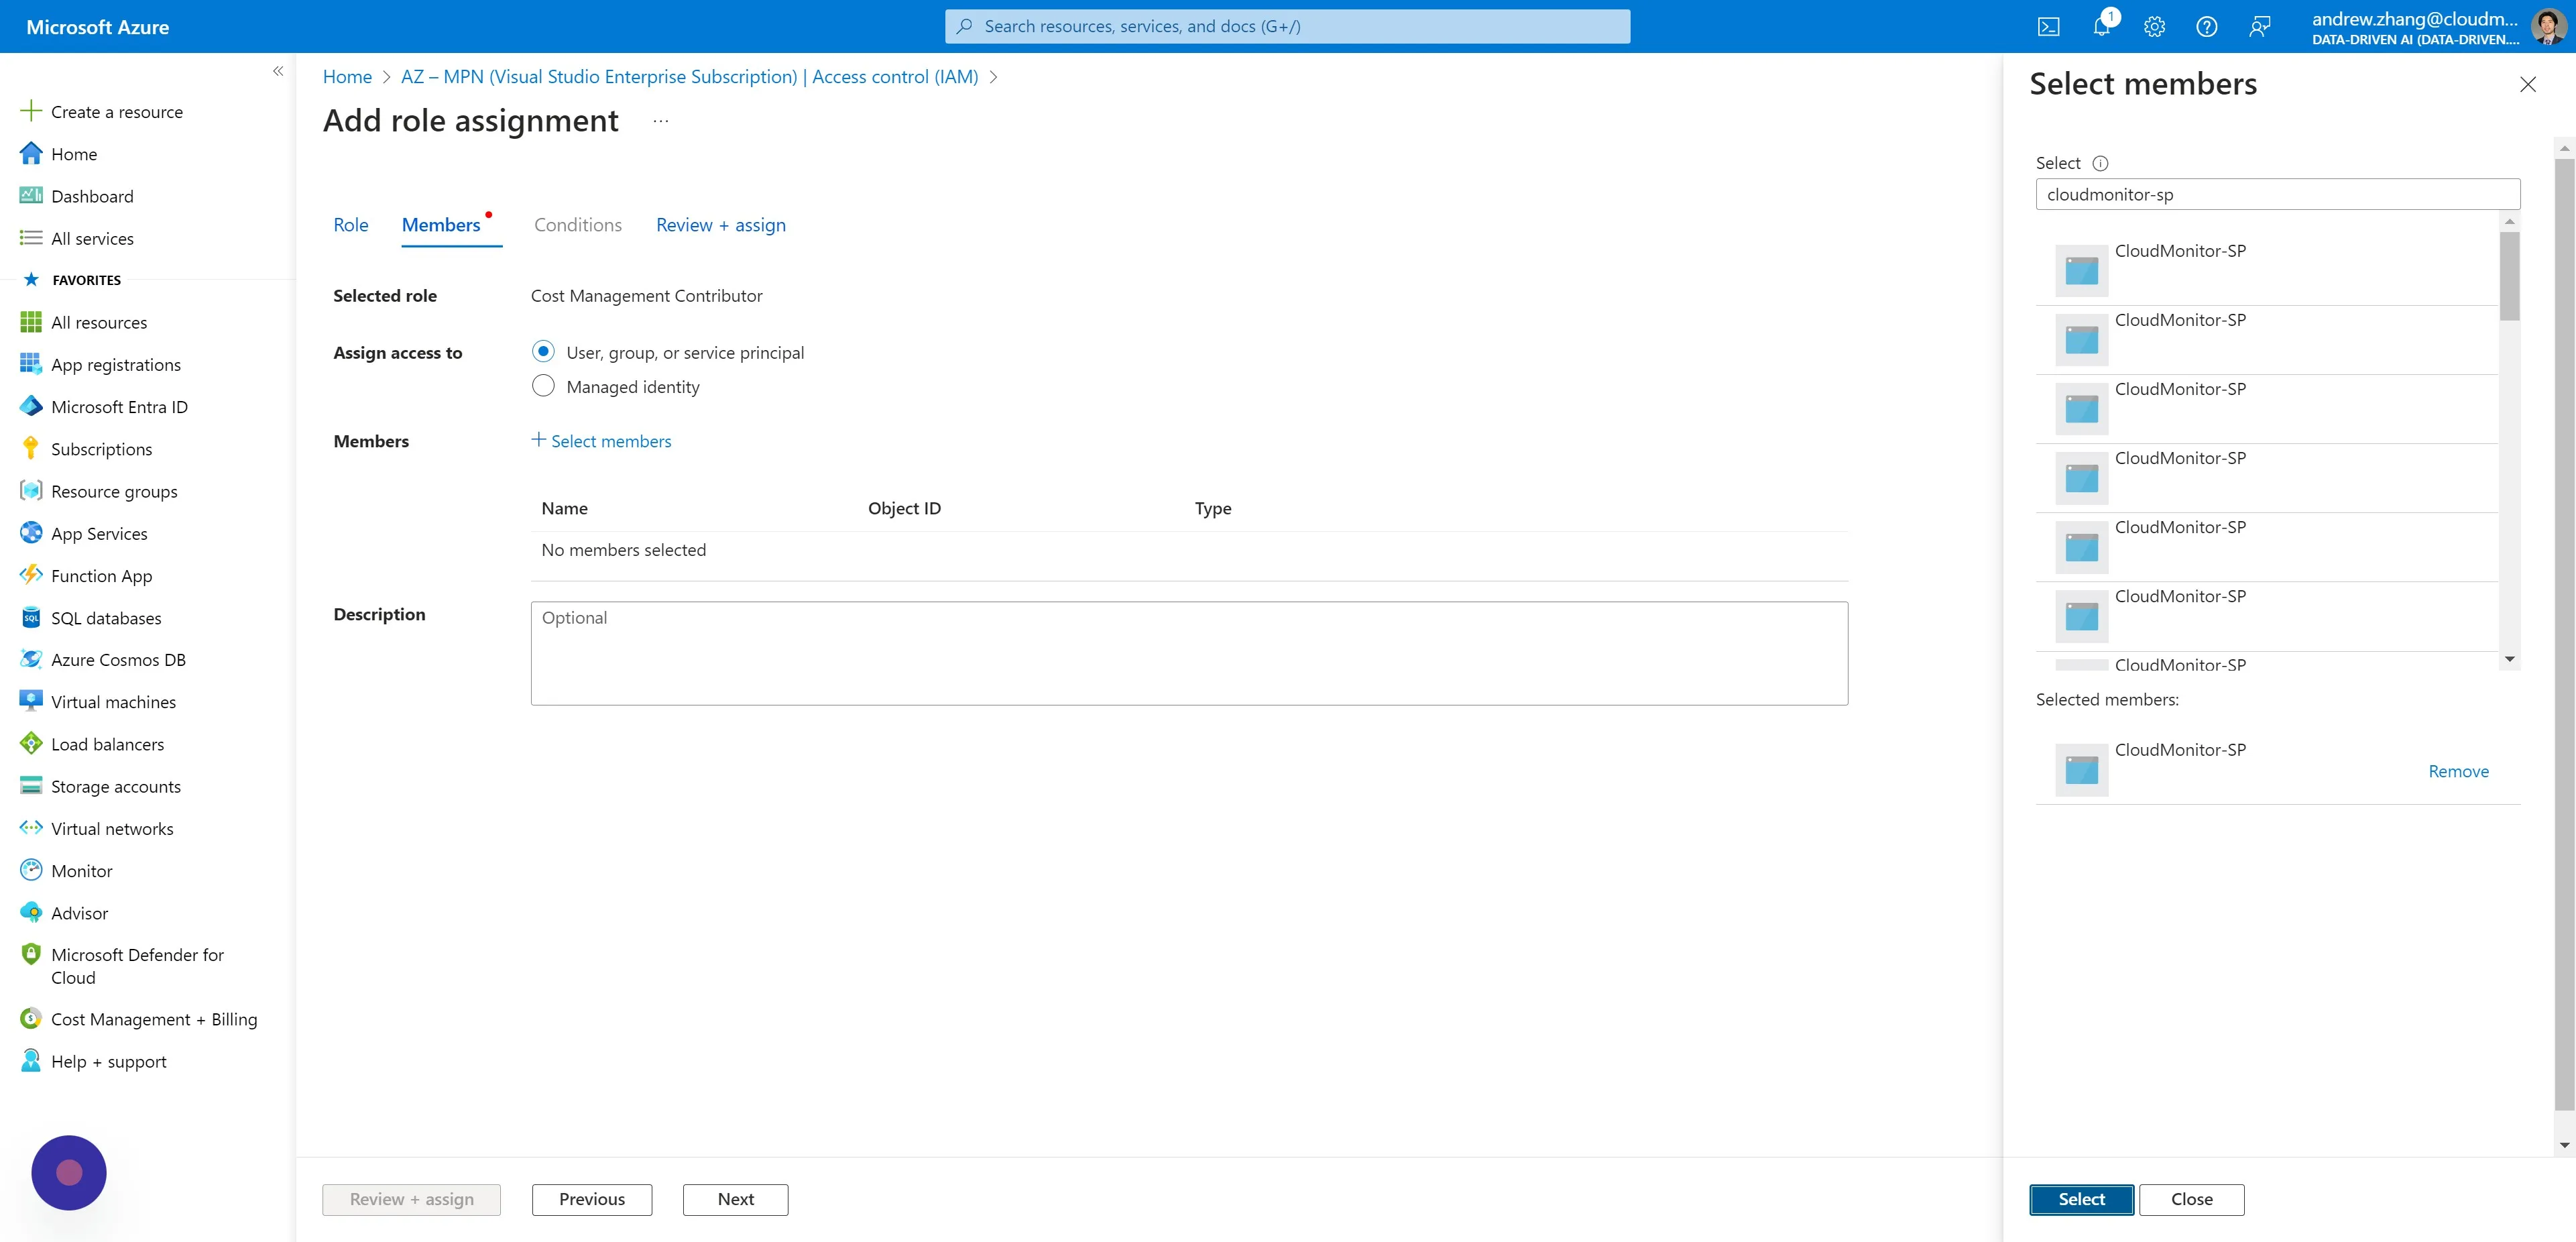2576x1242 pixels.
Task: Open SQL databases
Action: tap(106, 618)
